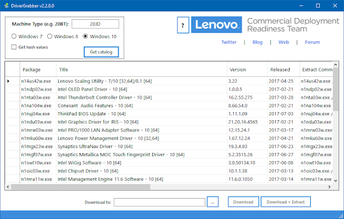The width and height of the screenshot is (344, 219).
Task: Click the row selector arrow for n14us42w.exe
Action: pyautogui.click(x=9, y=81)
